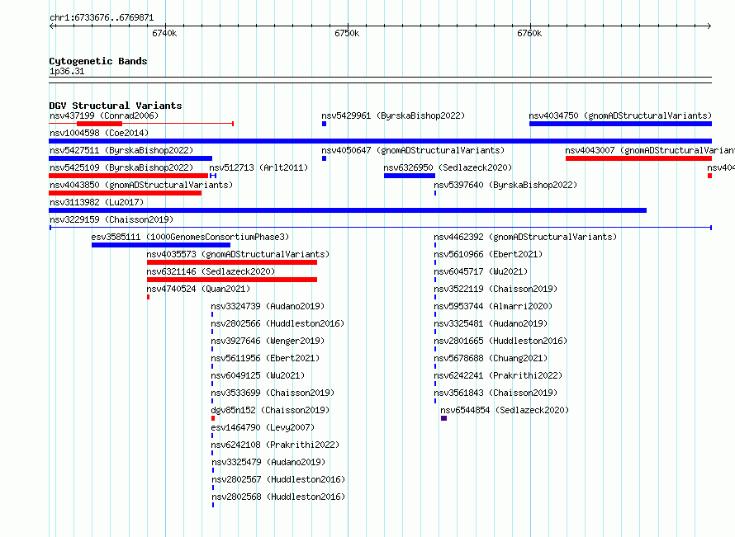The width and height of the screenshot is (735, 537).
Task: Click nsv6544854 (Sedlazeck2020) label
Action: 505,410
